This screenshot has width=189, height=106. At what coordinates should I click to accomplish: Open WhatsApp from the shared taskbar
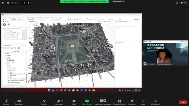click(74, 90)
